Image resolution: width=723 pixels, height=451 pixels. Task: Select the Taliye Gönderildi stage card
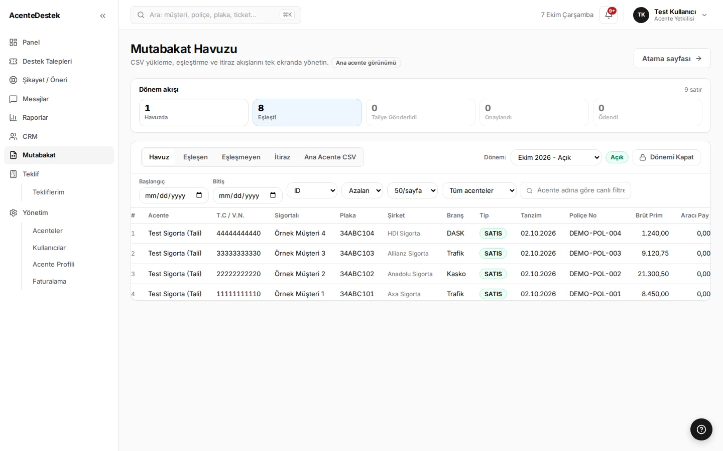421,112
